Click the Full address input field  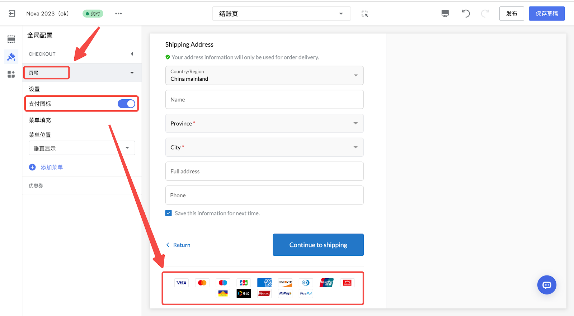[x=264, y=171]
